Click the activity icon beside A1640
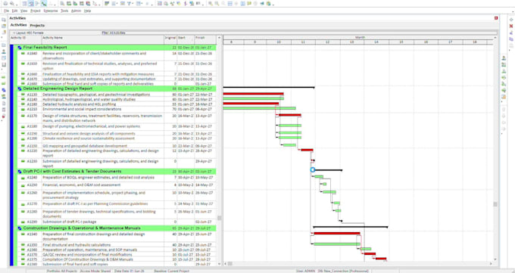Screen dimensions: 515x273 (23, 53)
